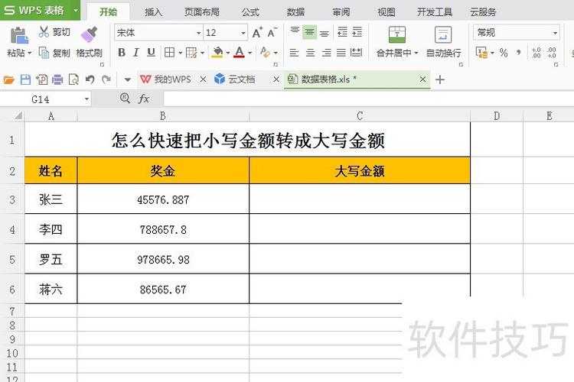Align text left horizontally
Screen dimensions: 574x382
point(294,53)
